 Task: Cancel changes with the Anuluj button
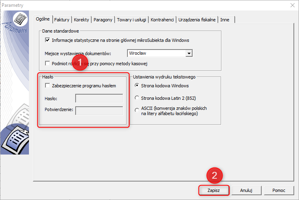(x=246, y=190)
